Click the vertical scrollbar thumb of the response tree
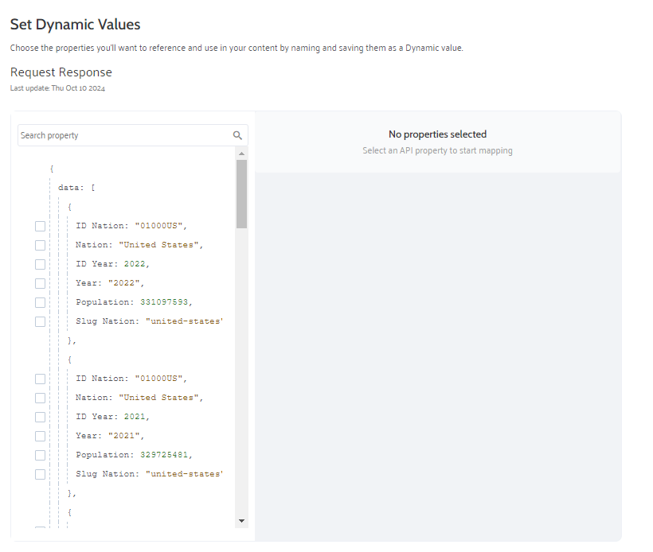Viewport: 653px width, 552px height. click(241, 193)
